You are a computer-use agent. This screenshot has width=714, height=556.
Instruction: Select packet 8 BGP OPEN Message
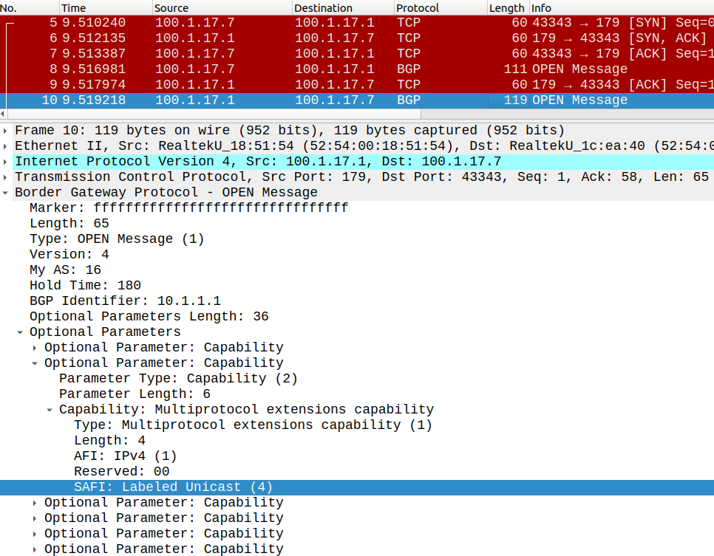[357, 69]
